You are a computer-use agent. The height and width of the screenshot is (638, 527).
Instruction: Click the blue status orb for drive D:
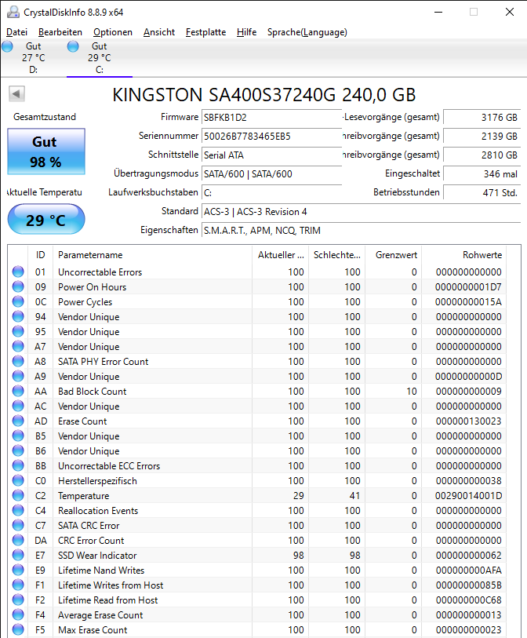click(x=7, y=46)
